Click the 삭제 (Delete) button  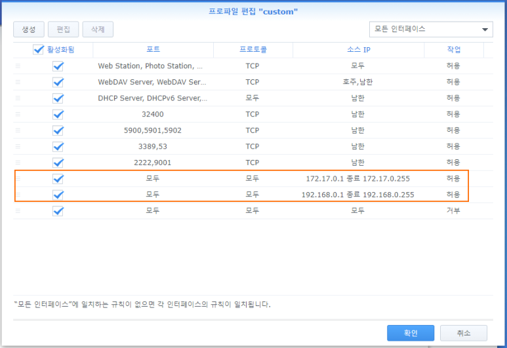pyautogui.click(x=98, y=29)
